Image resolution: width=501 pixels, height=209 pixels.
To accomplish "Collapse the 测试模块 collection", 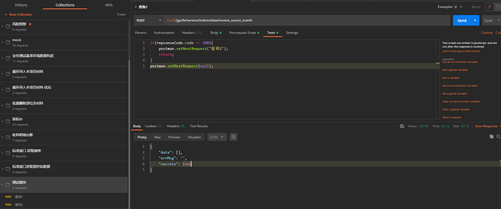I will (2, 185).
